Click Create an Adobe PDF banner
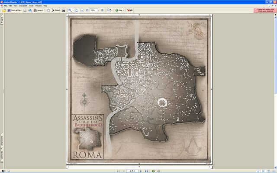 point(264,10)
